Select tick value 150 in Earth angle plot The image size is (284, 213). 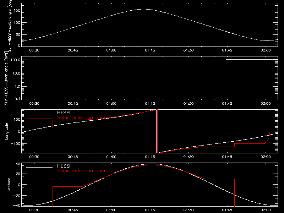[17, 10]
